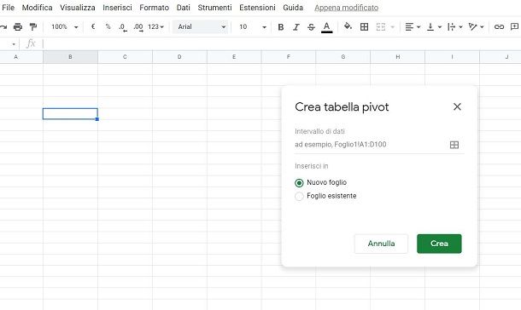Insert comment icon in toolbar
The height and width of the screenshot is (310, 521).
click(x=514, y=27)
